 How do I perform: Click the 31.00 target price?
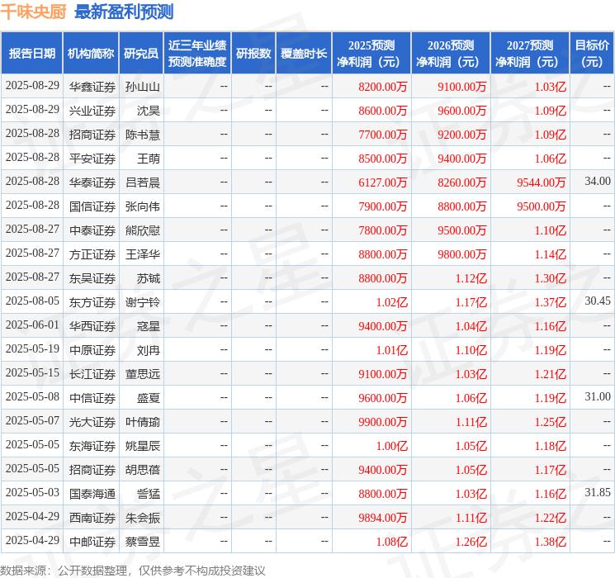pyautogui.click(x=598, y=396)
